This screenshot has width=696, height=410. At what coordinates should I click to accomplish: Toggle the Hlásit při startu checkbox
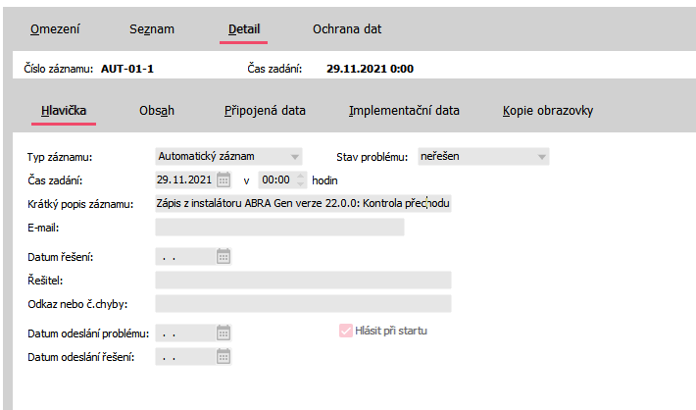click(345, 331)
